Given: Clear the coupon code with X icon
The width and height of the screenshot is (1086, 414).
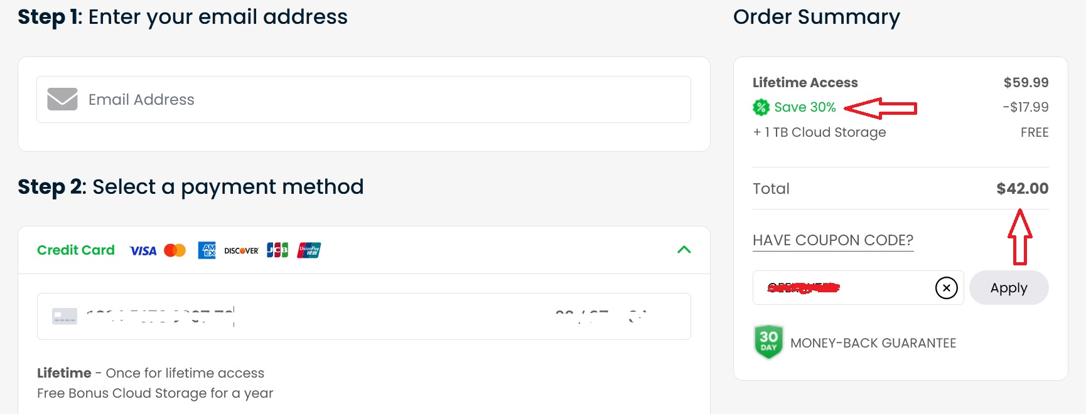Looking at the screenshot, I should tap(946, 288).
